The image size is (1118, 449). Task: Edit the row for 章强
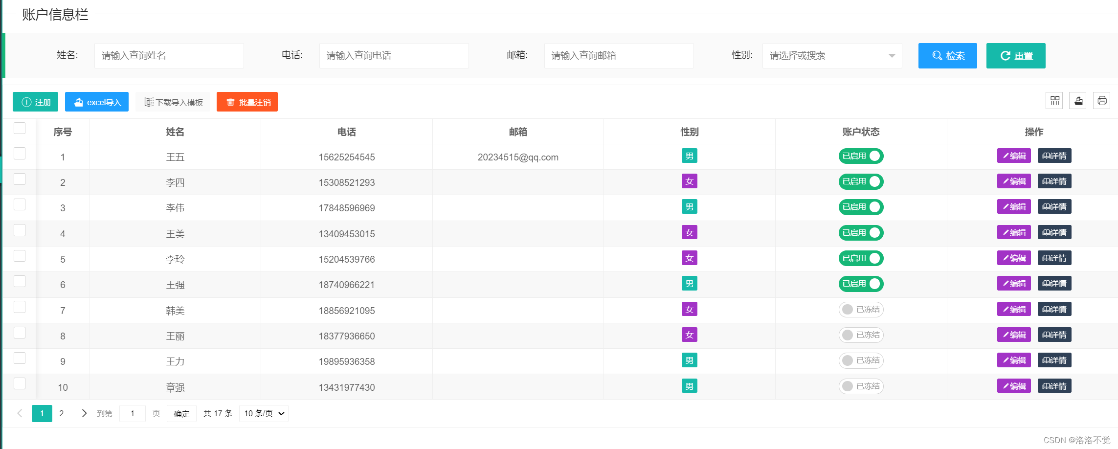pos(1014,386)
